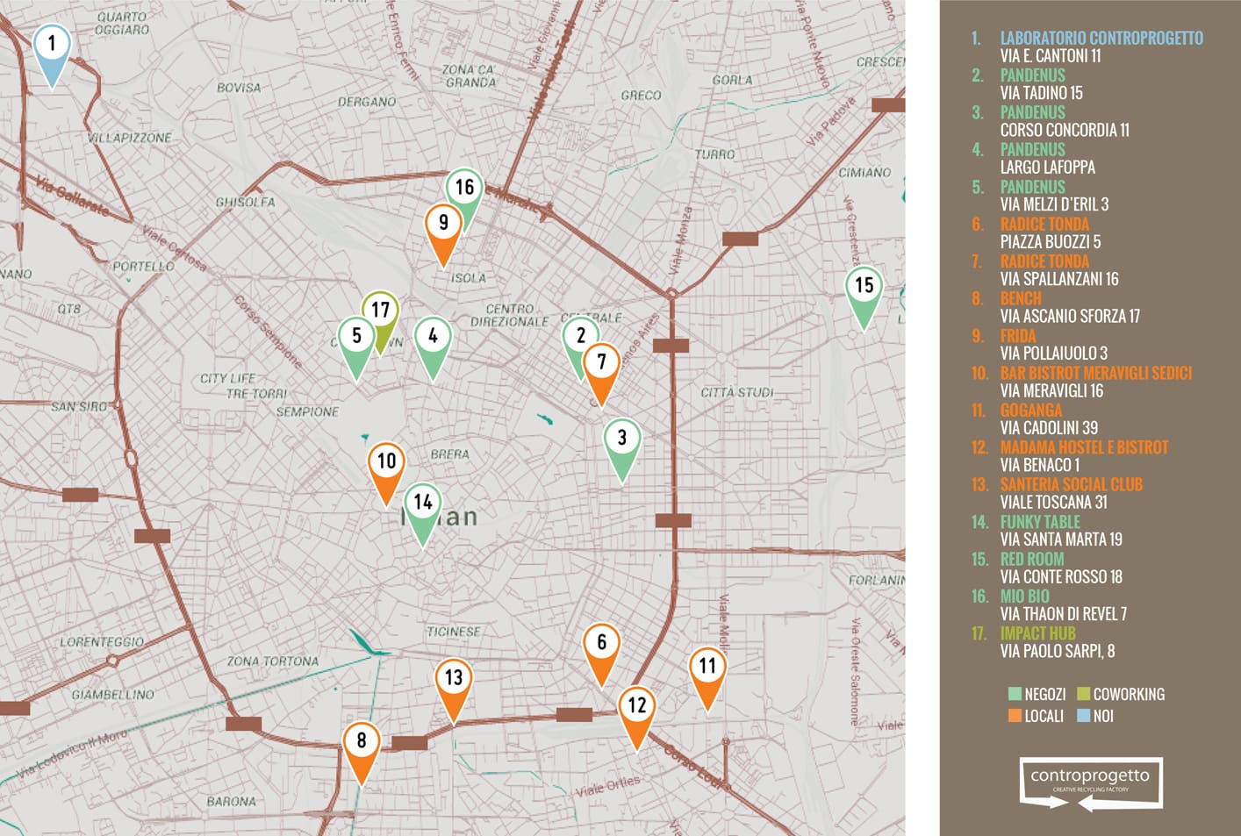The width and height of the screenshot is (1241, 836).
Task: Open the Radice Tonda entry above Piazza Buozzi 5
Action: click(1044, 224)
